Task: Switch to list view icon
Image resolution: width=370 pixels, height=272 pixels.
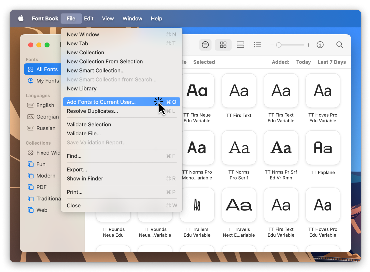Action: coord(257,45)
